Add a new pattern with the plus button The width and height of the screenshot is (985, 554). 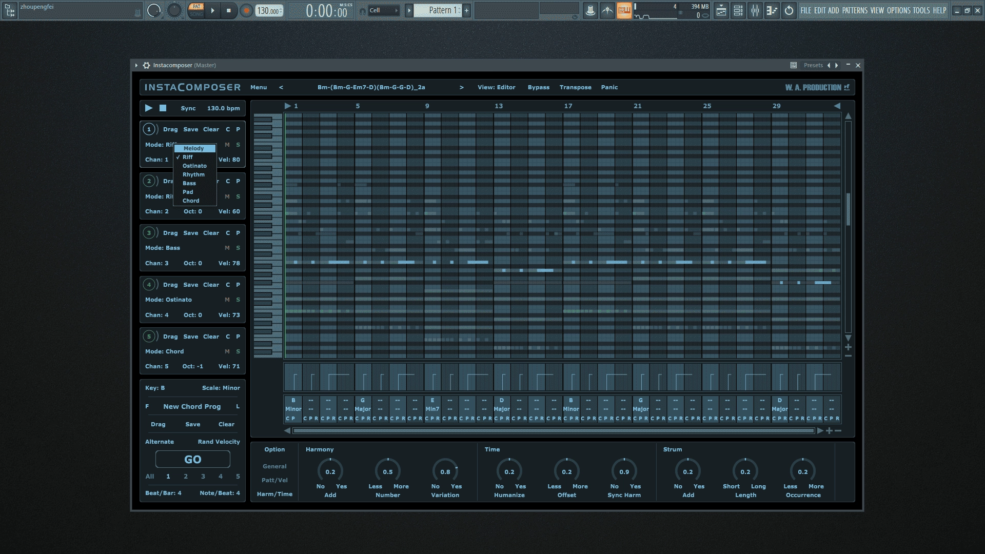tap(466, 10)
